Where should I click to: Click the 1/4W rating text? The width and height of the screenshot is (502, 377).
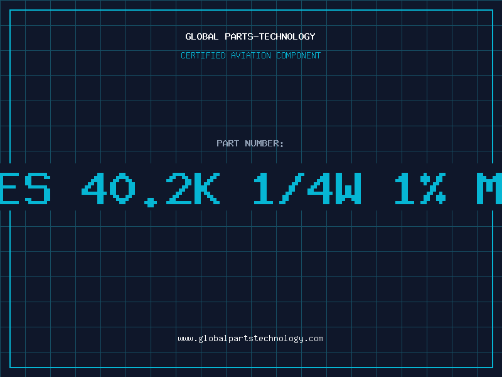pyautogui.click(x=307, y=188)
